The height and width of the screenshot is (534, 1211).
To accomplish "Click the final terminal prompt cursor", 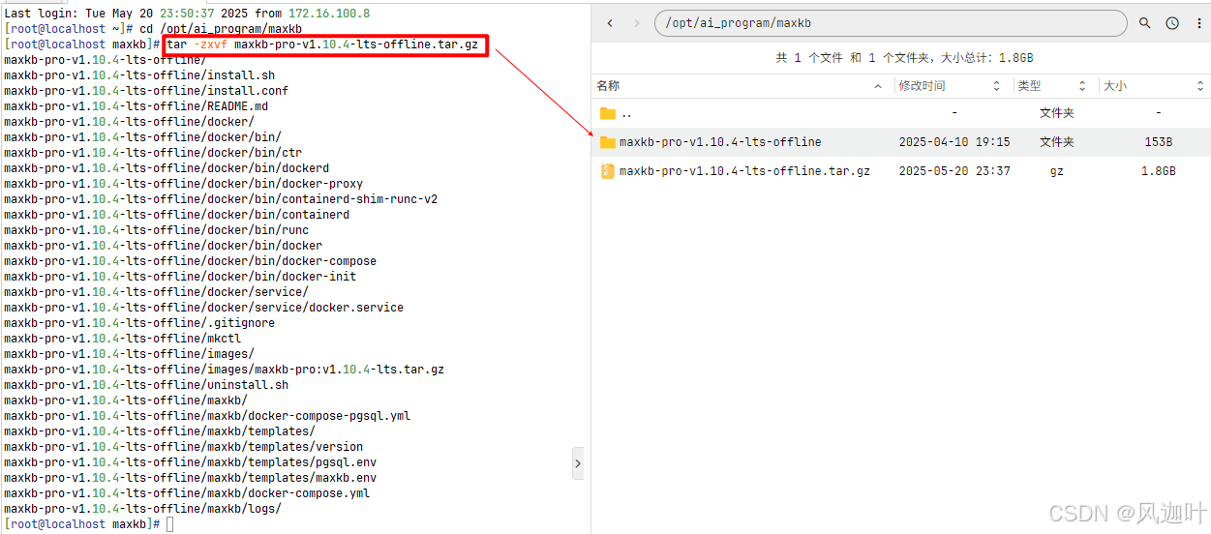I will [169, 524].
